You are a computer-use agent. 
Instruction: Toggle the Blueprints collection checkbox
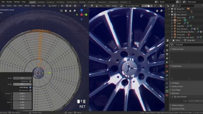point(172,9)
